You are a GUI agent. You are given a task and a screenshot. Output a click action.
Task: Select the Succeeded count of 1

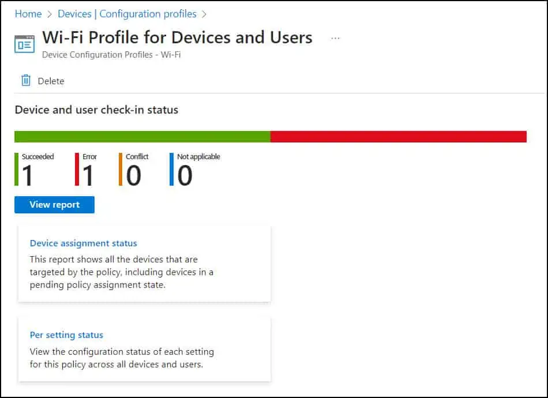[x=27, y=175]
